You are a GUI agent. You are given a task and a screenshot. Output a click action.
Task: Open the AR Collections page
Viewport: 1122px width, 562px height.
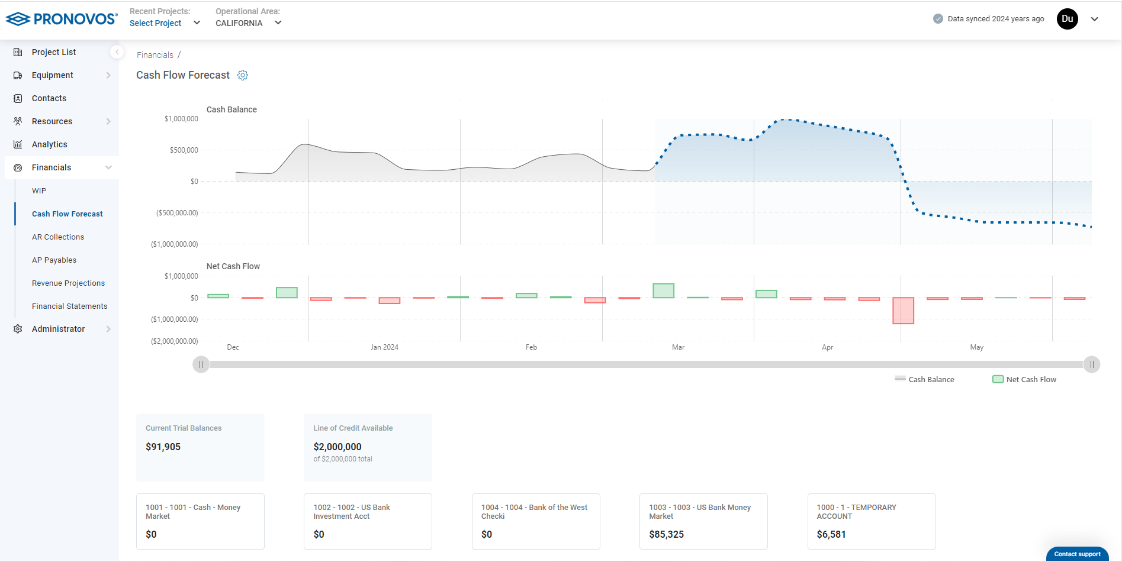pyautogui.click(x=58, y=237)
